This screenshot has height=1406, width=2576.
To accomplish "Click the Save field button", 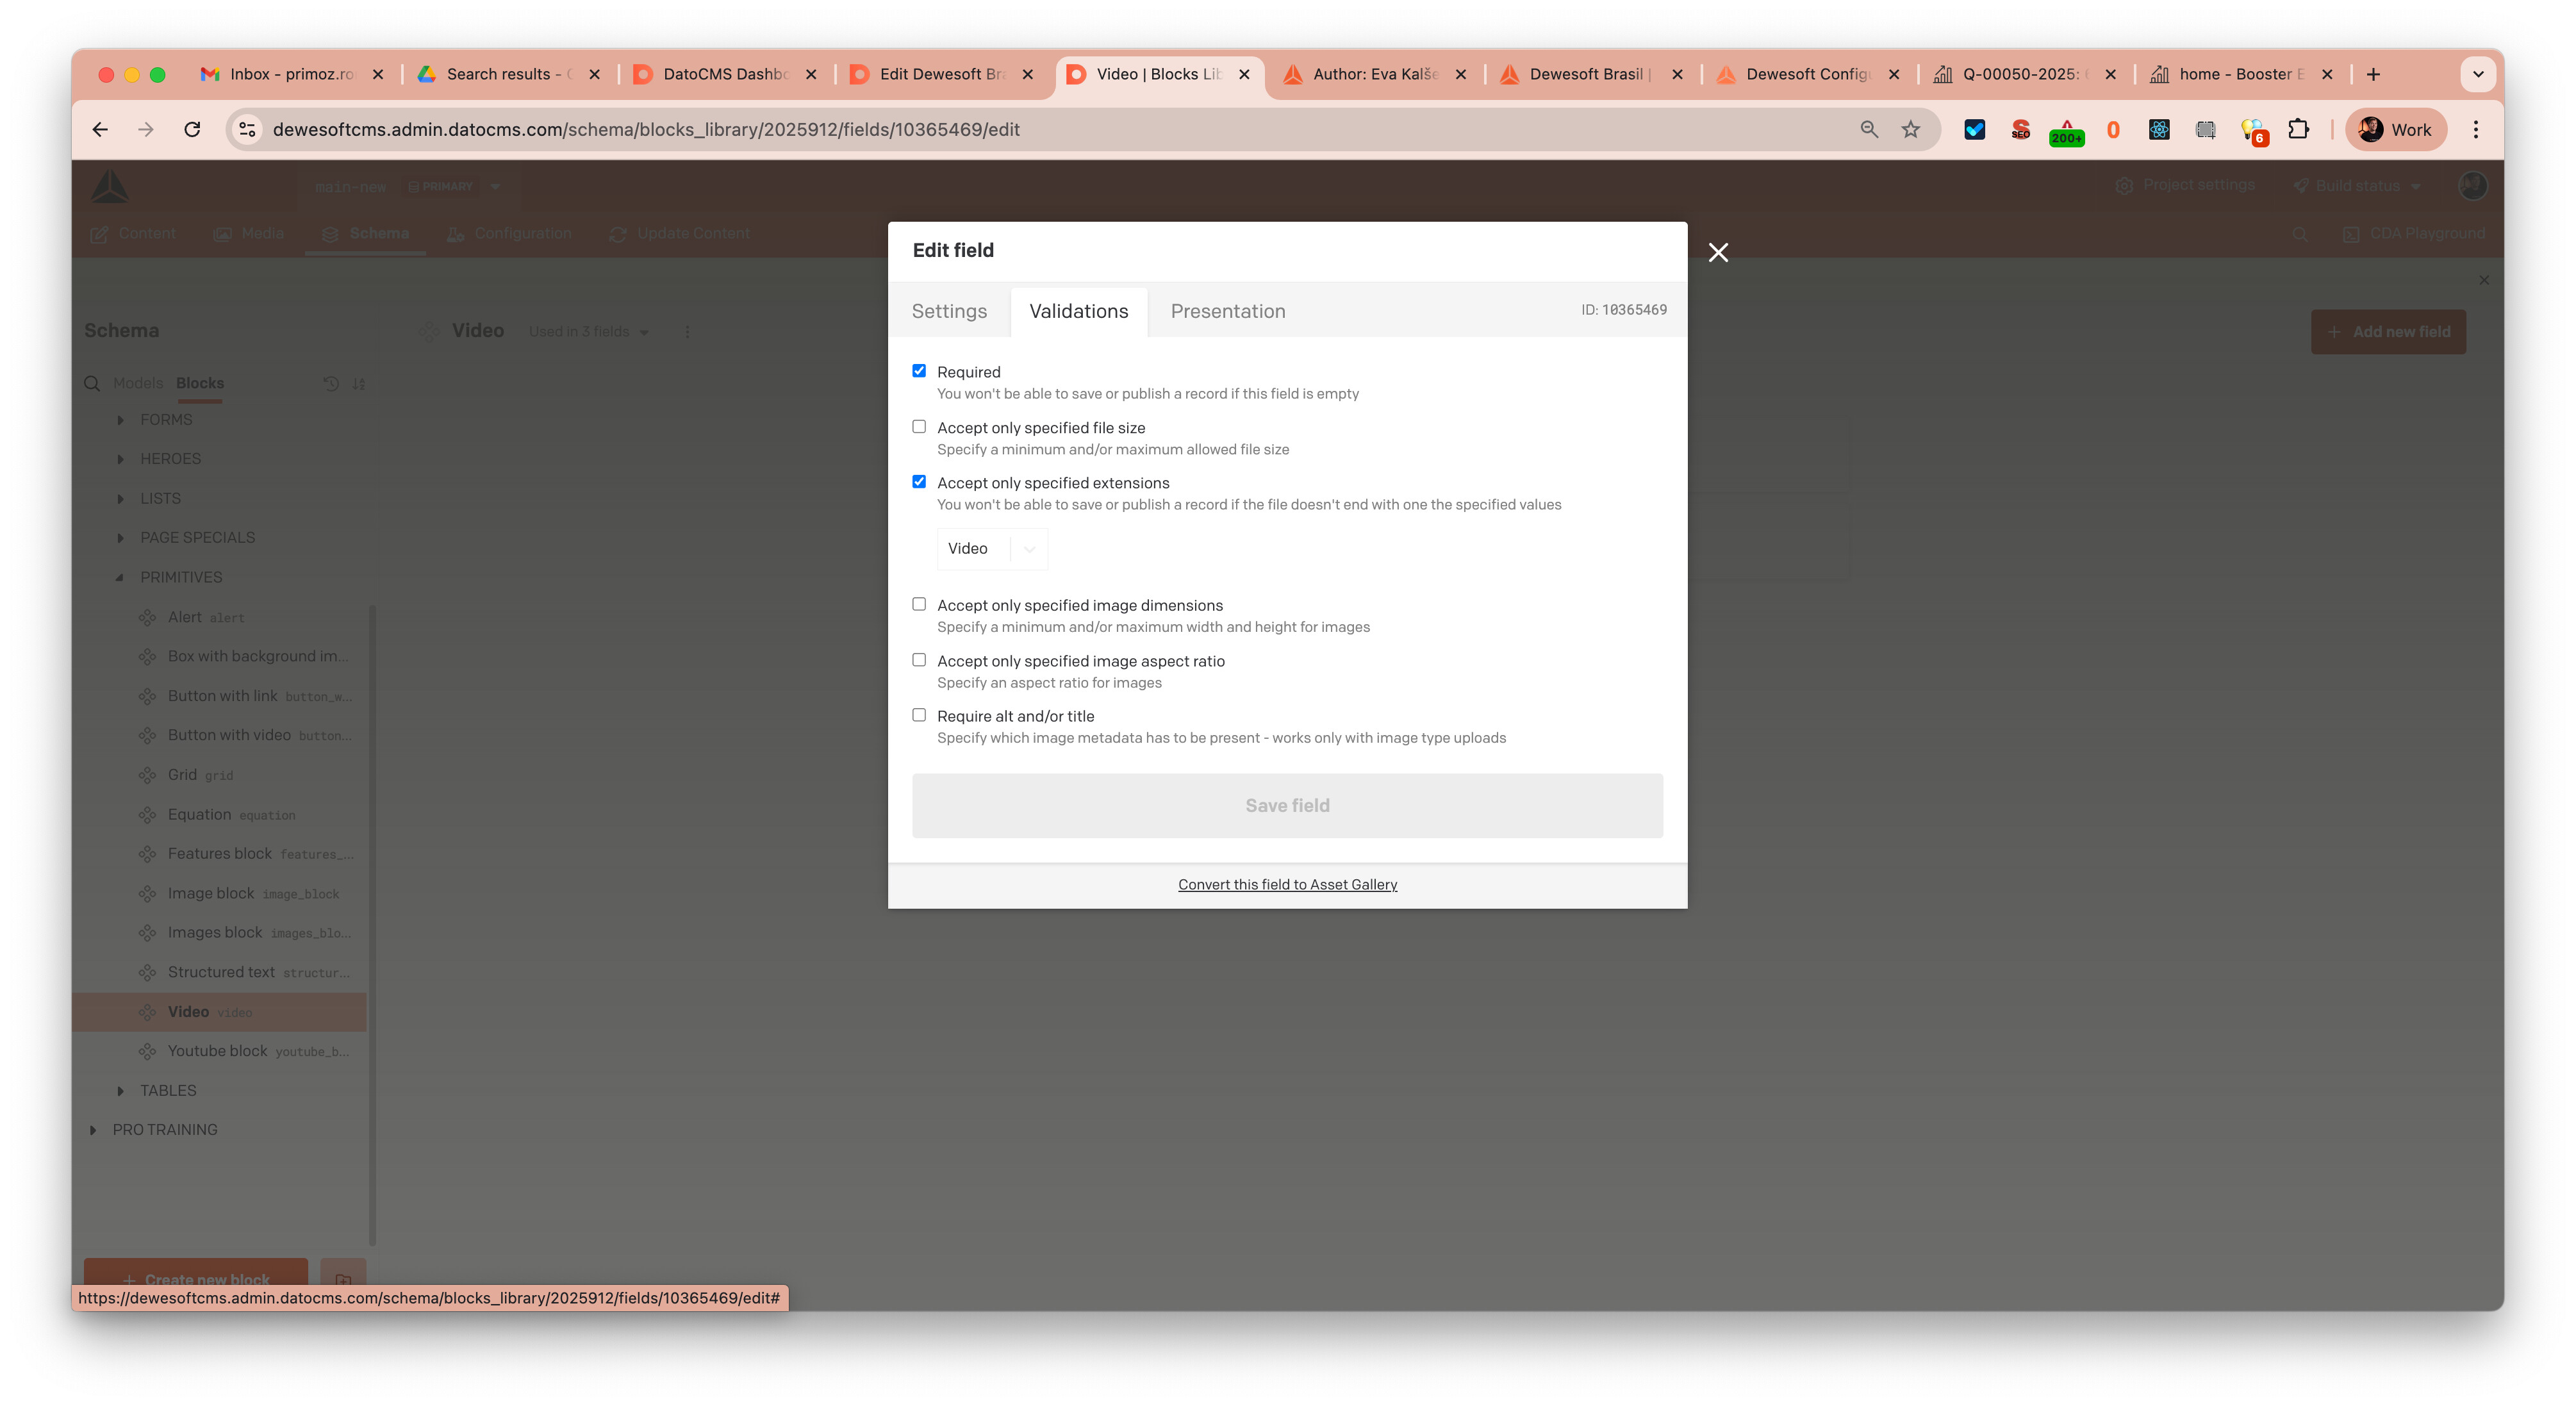I will 1287,805.
